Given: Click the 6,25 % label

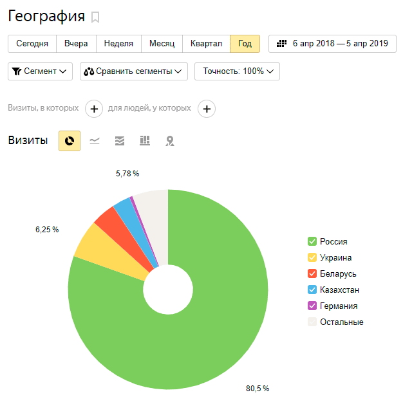Looking at the screenshot, I should pyautogui.click(x=47, y=230).
